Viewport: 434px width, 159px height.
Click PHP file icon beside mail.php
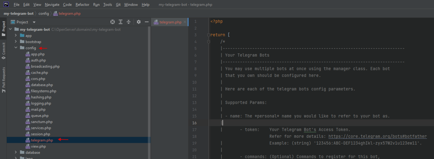tap(28, 109)
